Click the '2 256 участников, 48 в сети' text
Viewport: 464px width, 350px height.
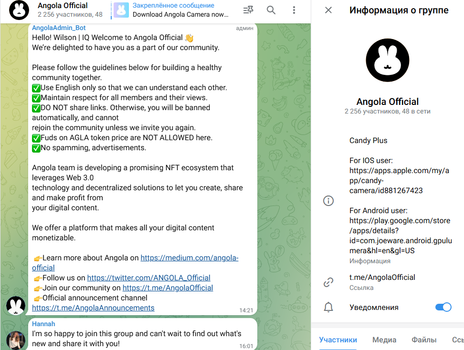pyautogui.click(x=387, y=112)
